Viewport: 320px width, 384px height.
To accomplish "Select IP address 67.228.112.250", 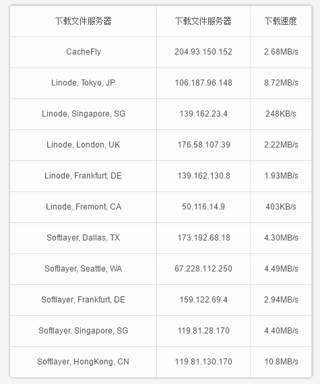I will pos(203,269).
